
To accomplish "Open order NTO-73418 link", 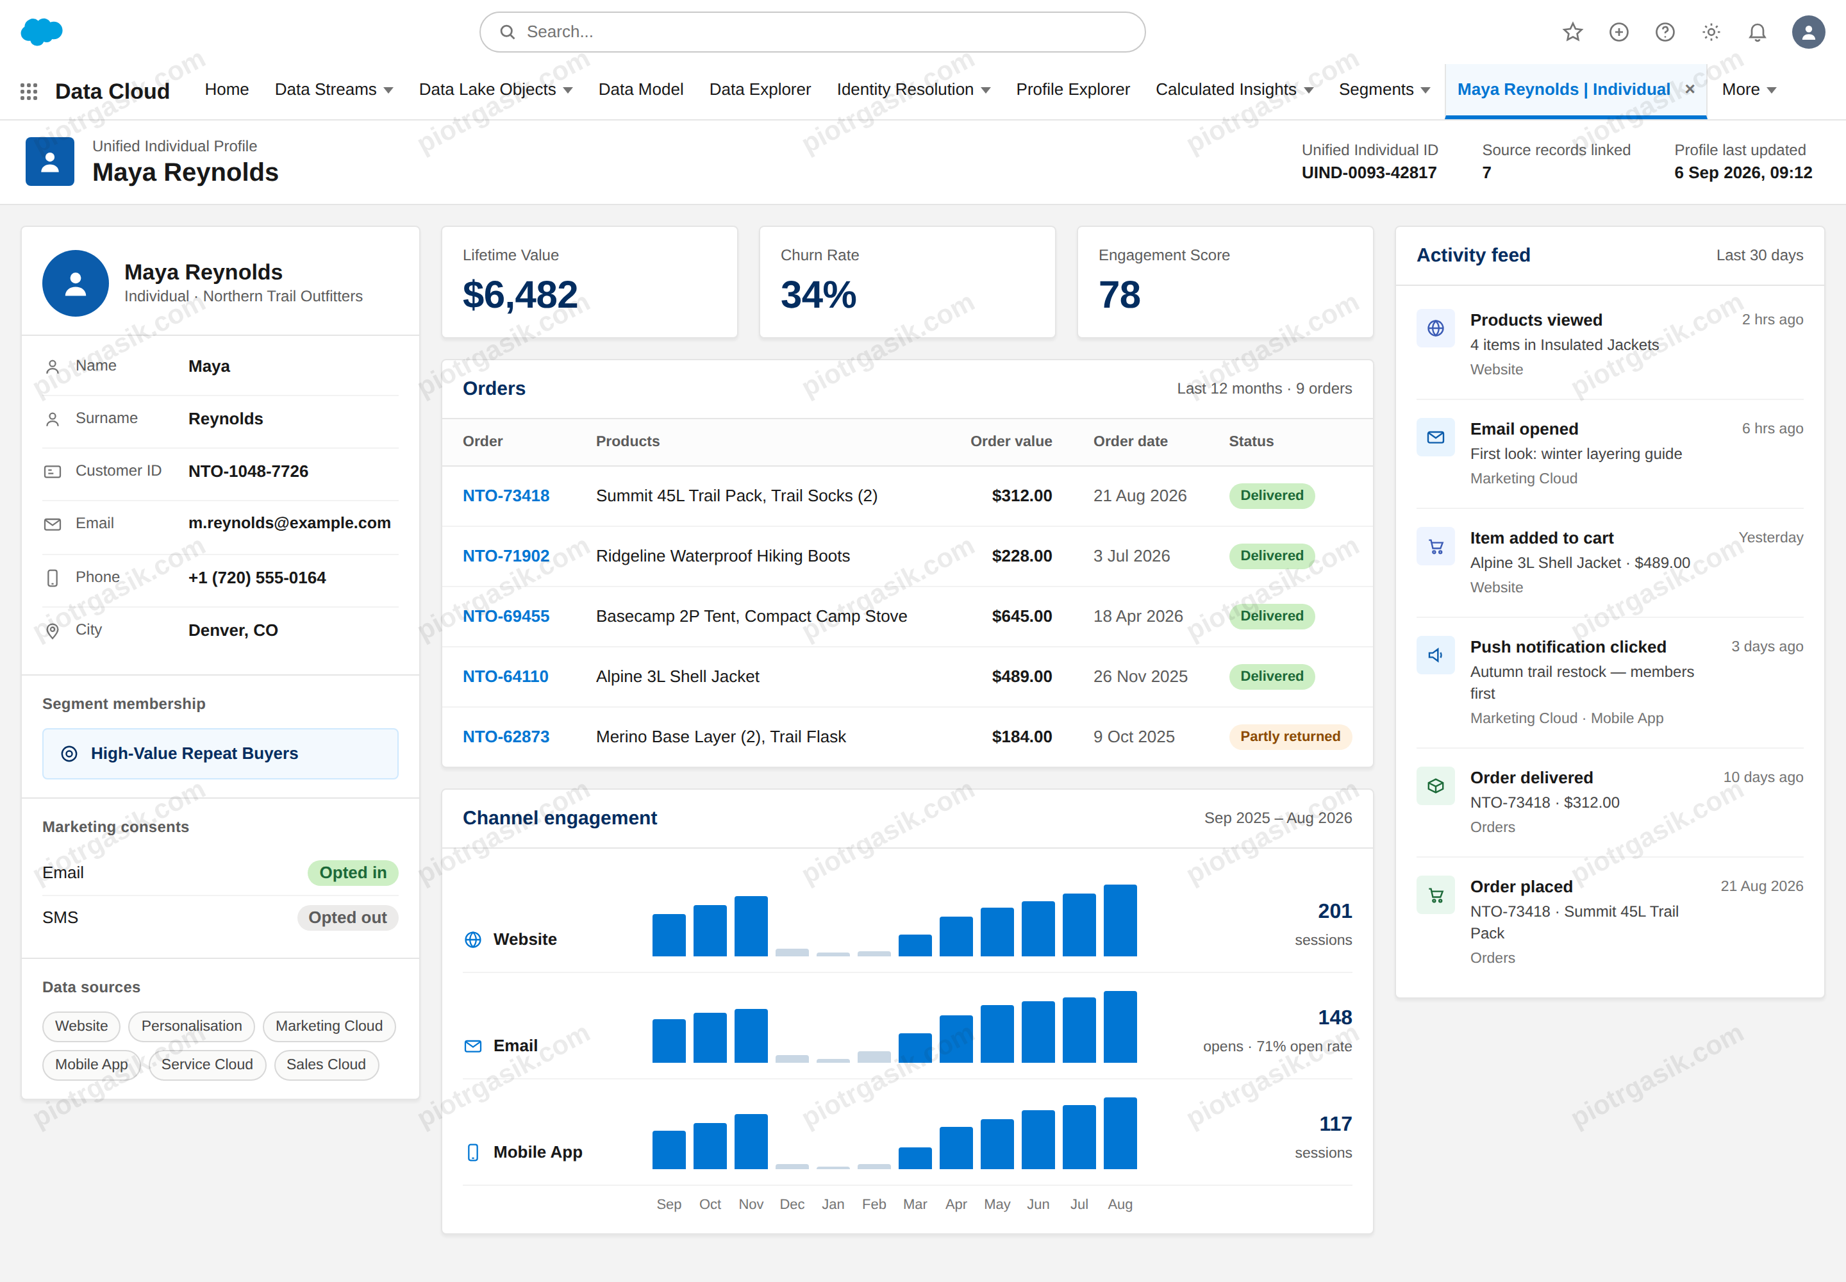I will 506,495.
